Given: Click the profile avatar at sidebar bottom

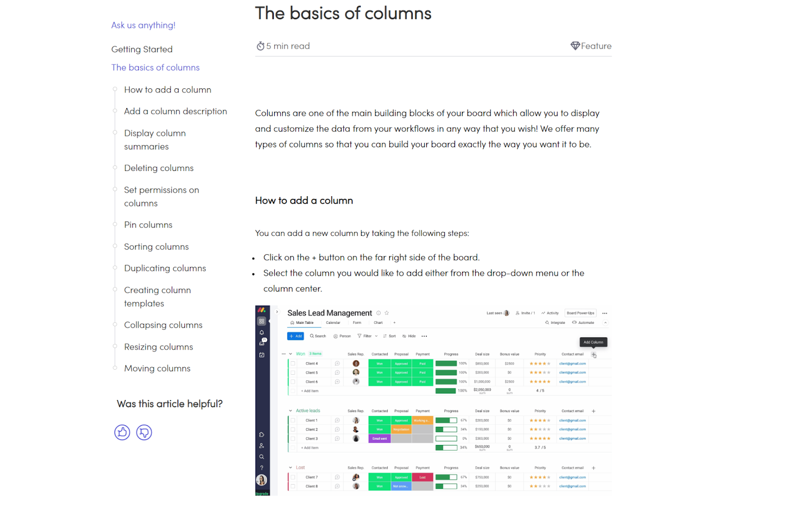Looking at the screenshot, I should [x=262, y=480].
